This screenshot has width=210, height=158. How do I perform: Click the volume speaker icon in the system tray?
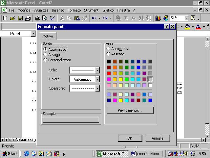coord(186,154)
